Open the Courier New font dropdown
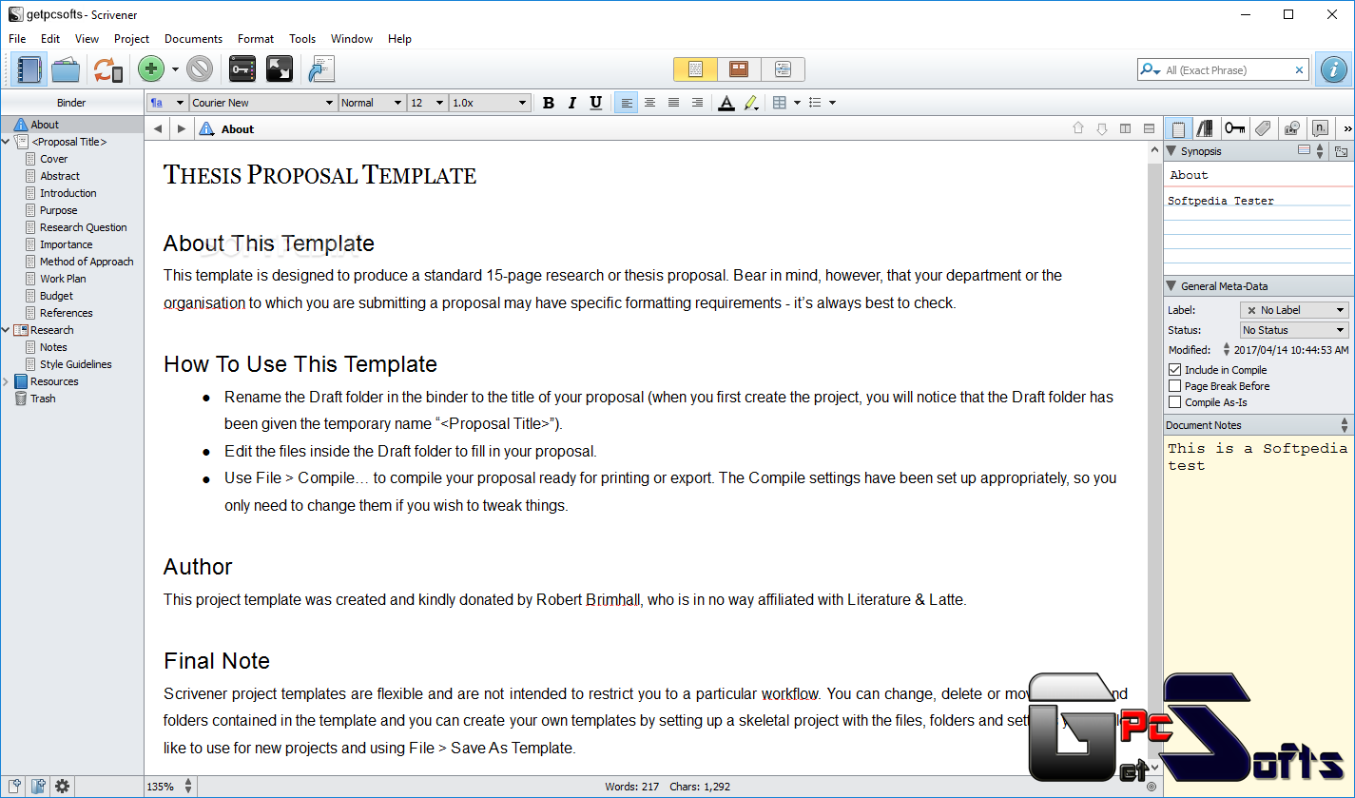The width and height of the screenshot is (1355, 798). (x=262, y=103)
